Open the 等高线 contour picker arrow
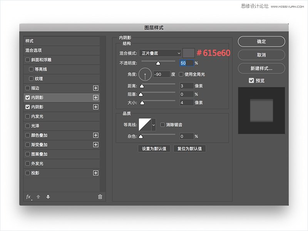This screenshot has width=308, height=231. (154, 125)
